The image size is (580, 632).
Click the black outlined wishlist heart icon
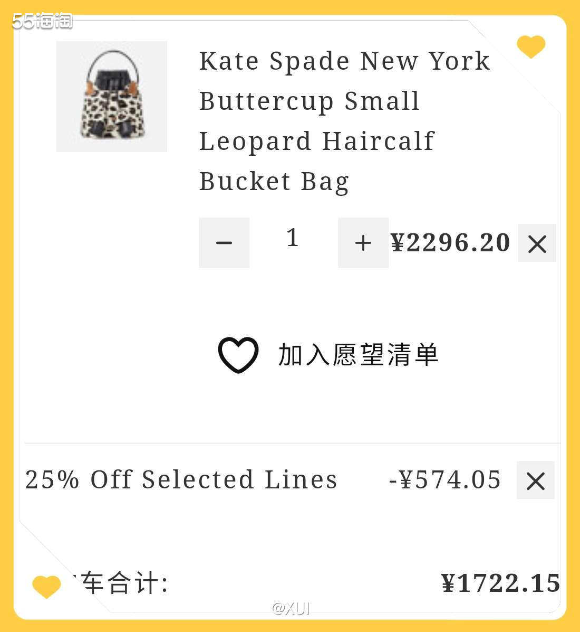click(x=238, y=355)
